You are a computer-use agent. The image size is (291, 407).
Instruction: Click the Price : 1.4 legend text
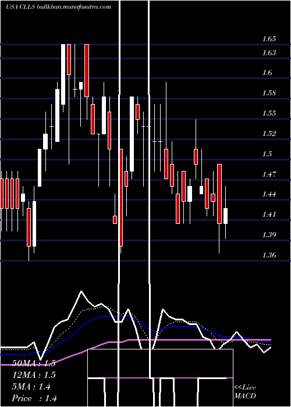(x=34, y=398)
